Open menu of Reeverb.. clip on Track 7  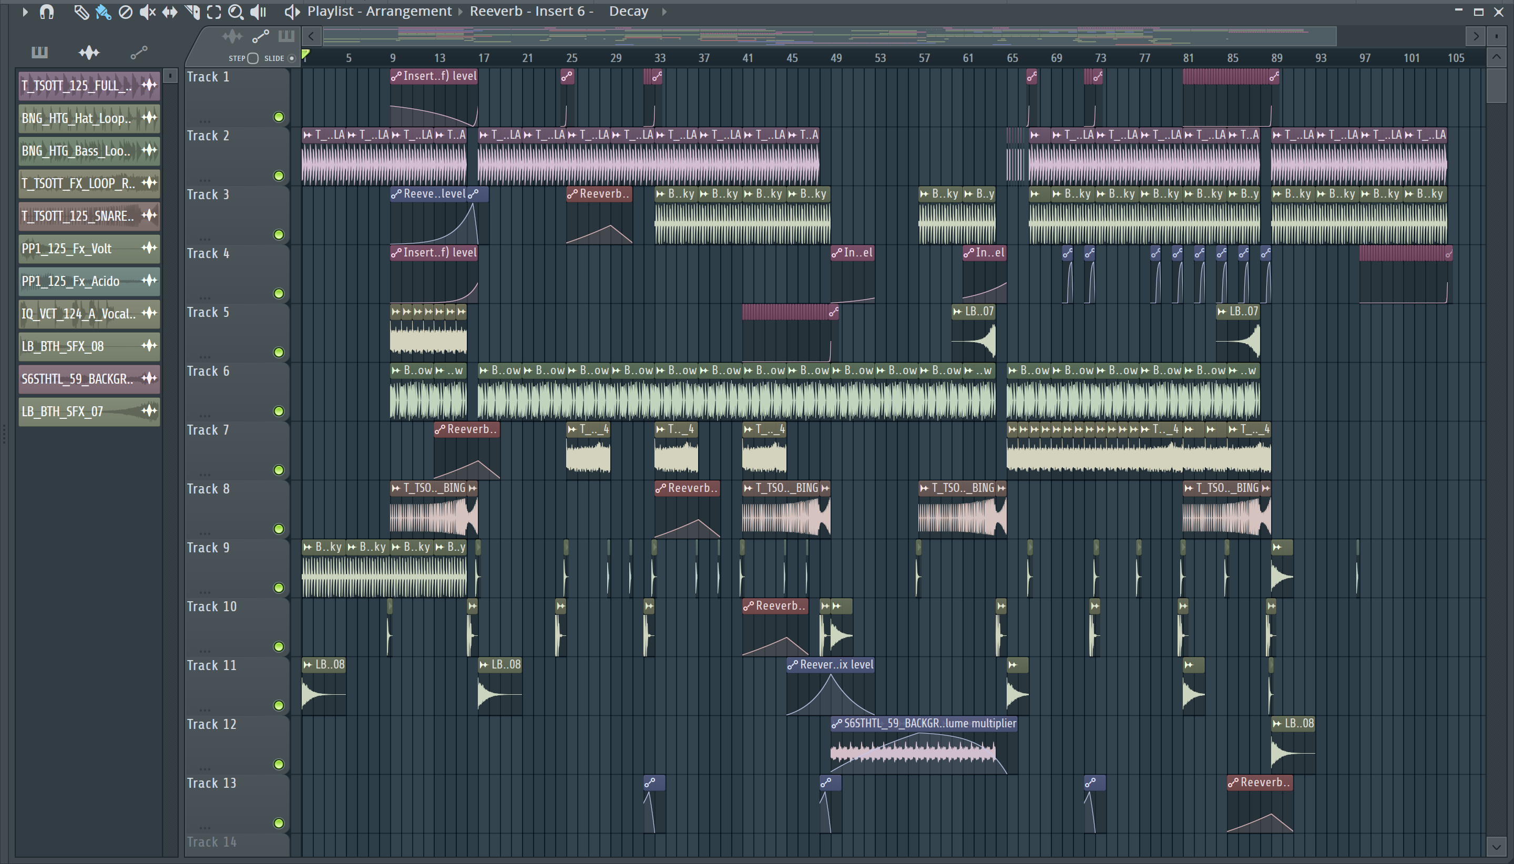coord(440,429)
